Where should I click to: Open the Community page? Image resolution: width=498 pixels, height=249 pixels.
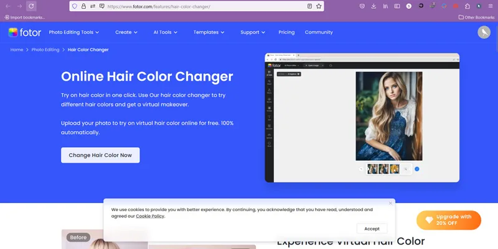tap(319, 32)
